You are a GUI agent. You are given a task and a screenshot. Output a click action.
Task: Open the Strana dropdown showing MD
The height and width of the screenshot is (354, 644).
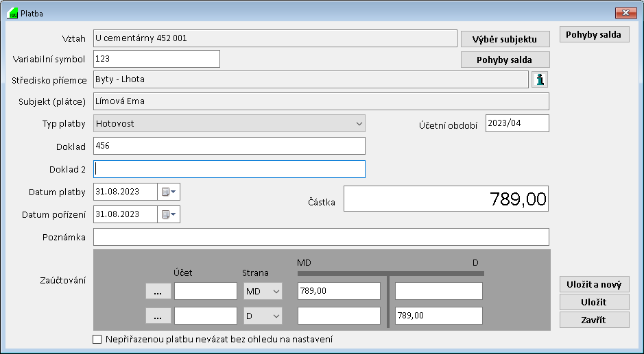pyautogui.click(x=263, y=291)
